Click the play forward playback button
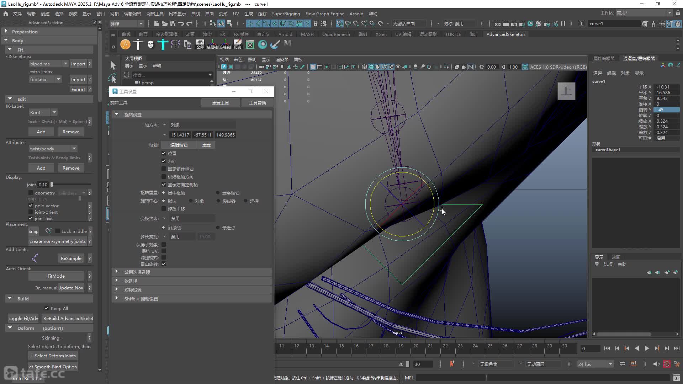The height and width of the screenshot is (384, 683). pos(647,348)
